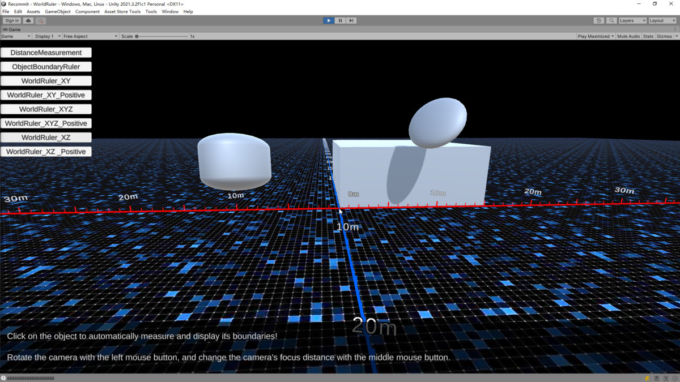
Task: Open the Layers dropdown
Action: point(632,20)
